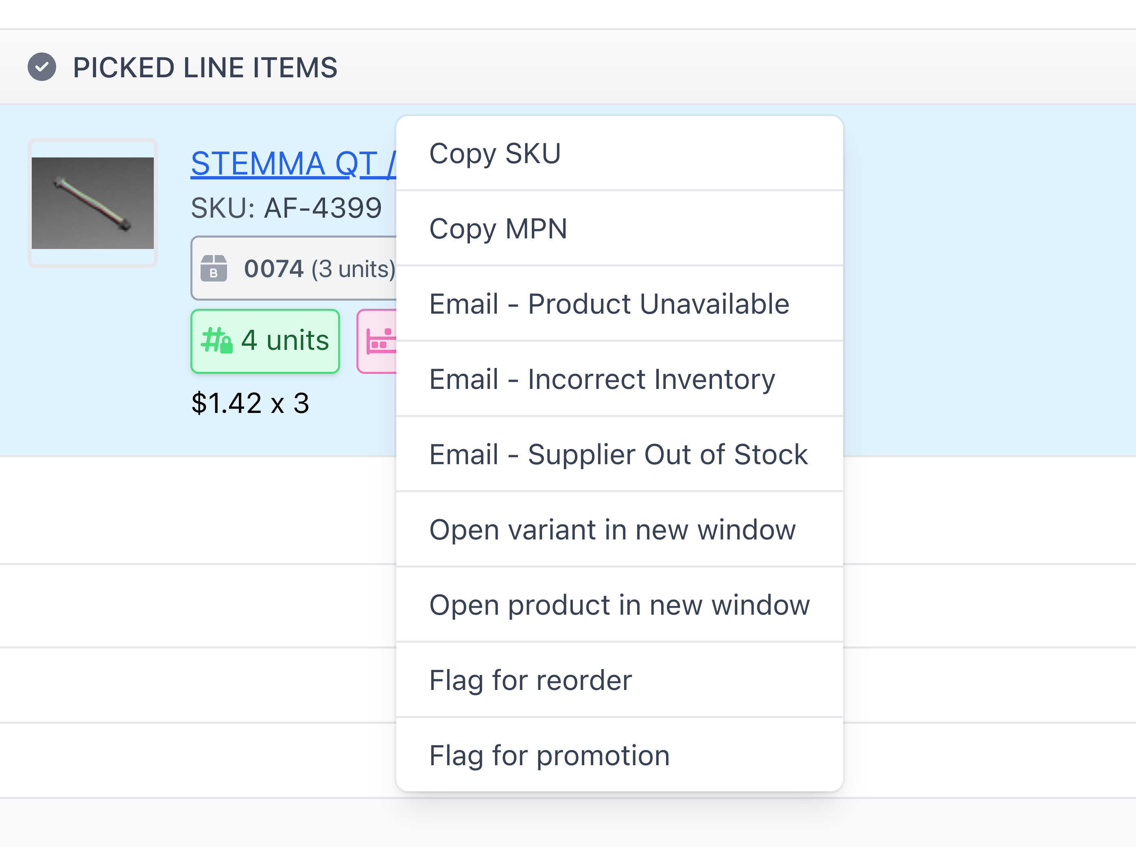The width and height of the screenshot is (1136, 847).
Task: Click the $1.42 x 3 price text
Action: click(250, 403)
